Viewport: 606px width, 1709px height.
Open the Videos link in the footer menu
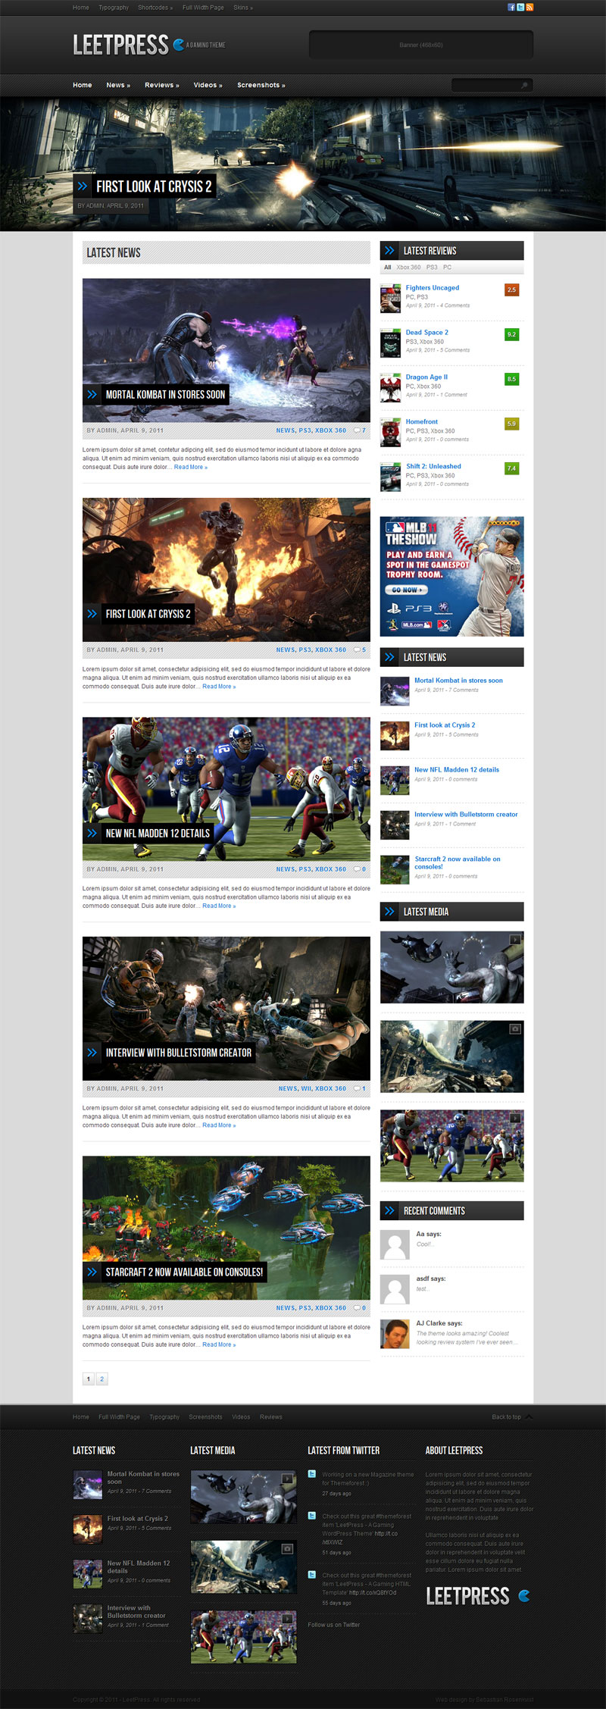[241, 1417]
